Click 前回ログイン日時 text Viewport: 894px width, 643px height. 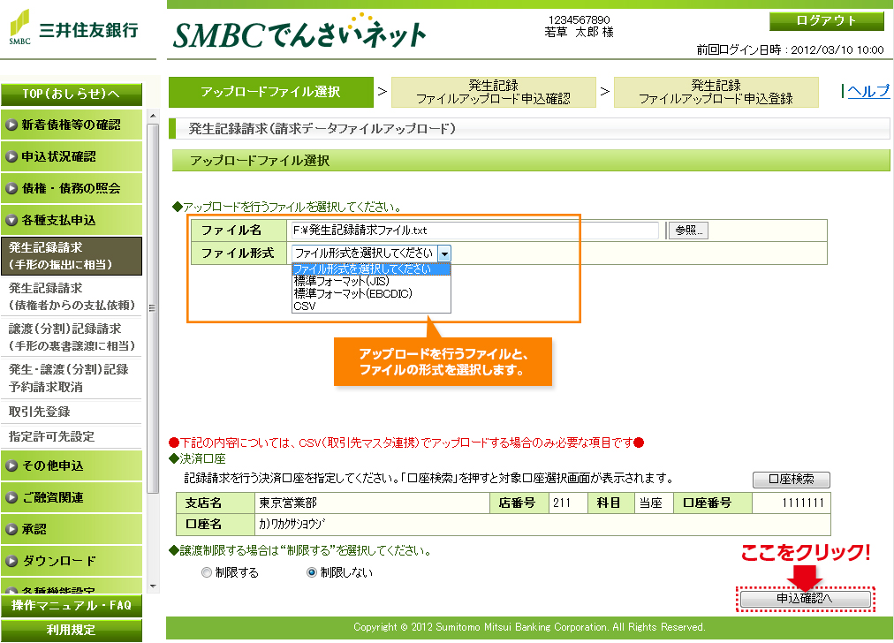(x=790, y=49)
